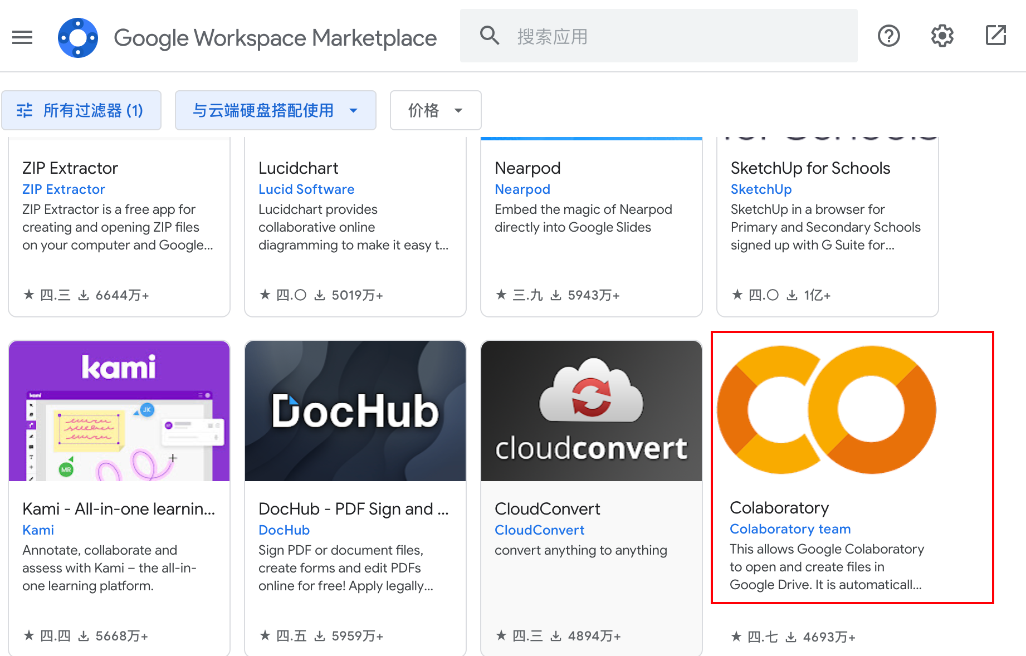This screenshot has width=1026, height=656.
Task: Click the search magnifier icon
Action: coord(490,36)
